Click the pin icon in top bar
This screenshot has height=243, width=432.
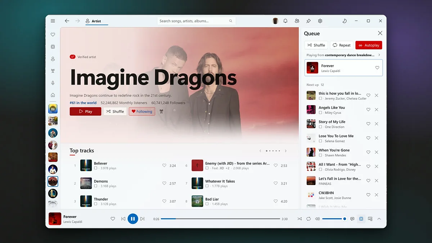click(309, 21)
